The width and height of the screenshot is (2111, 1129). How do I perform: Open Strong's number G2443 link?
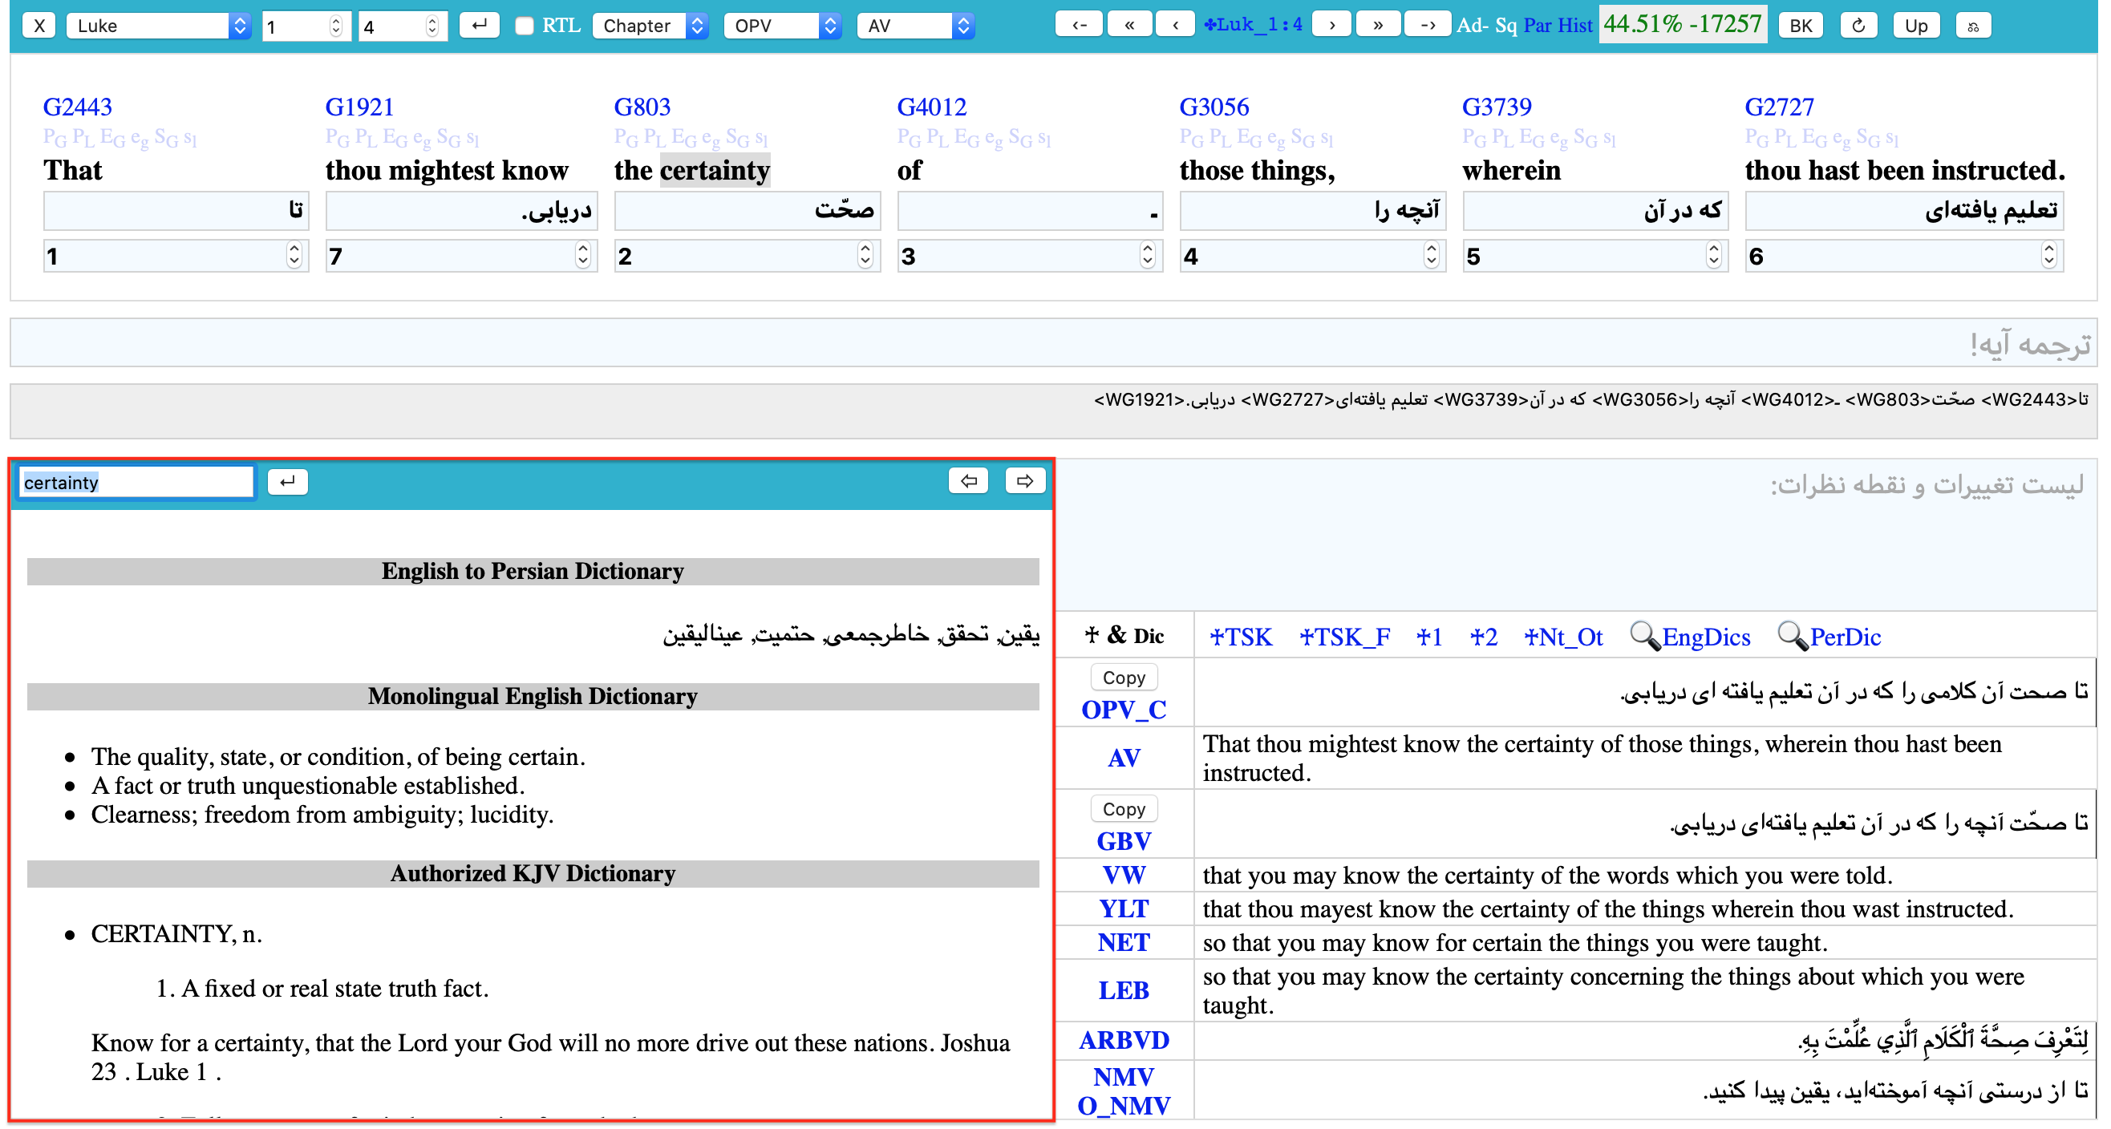pyautogui.click(x=77, y=107)
